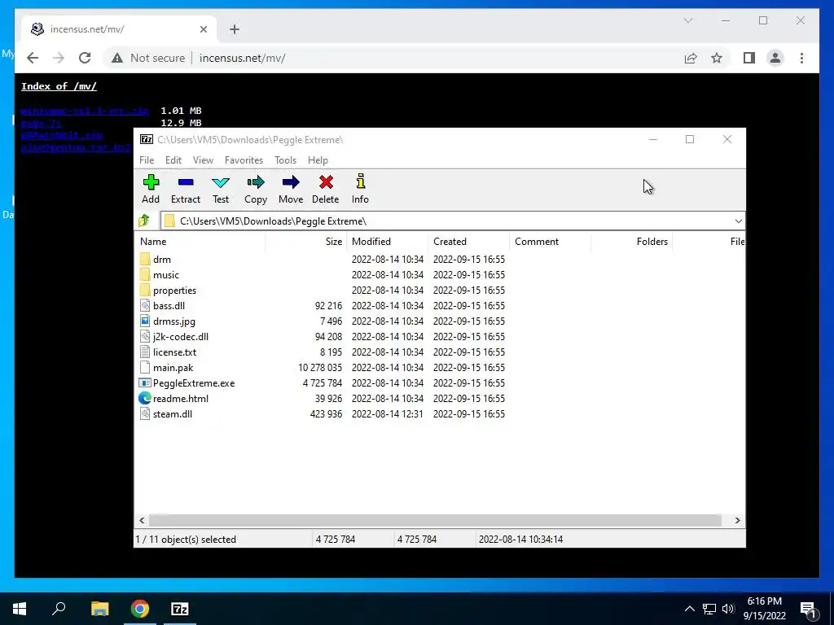The image size is (834, 625).
Task: Click the license.txt document icon
Action: (x=145, y=352)
